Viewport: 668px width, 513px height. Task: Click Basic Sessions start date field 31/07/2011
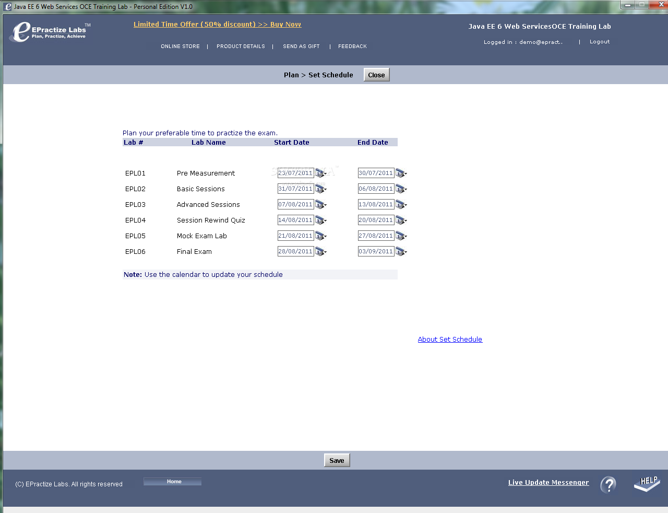point(296,189)
